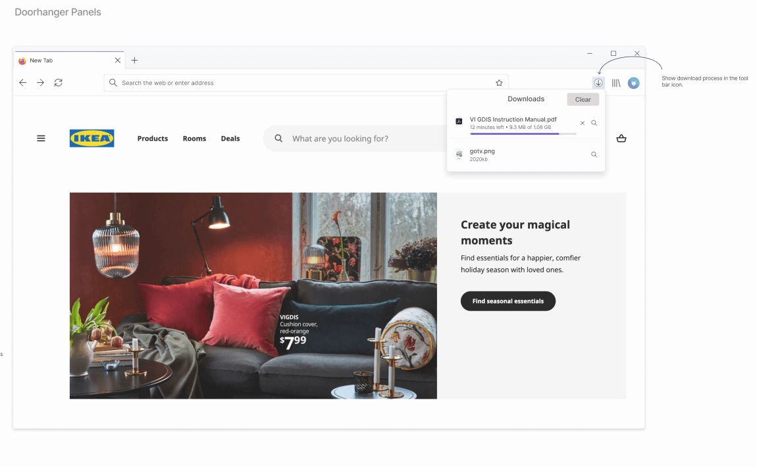Open the account avatar icon
This screenshot has height=467, width=757.
click(x=633, y=83)
